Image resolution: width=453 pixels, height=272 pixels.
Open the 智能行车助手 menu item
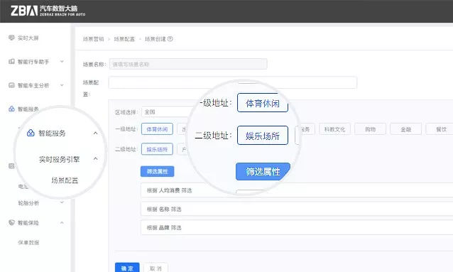pyautogui.click(x=33, y=62)
